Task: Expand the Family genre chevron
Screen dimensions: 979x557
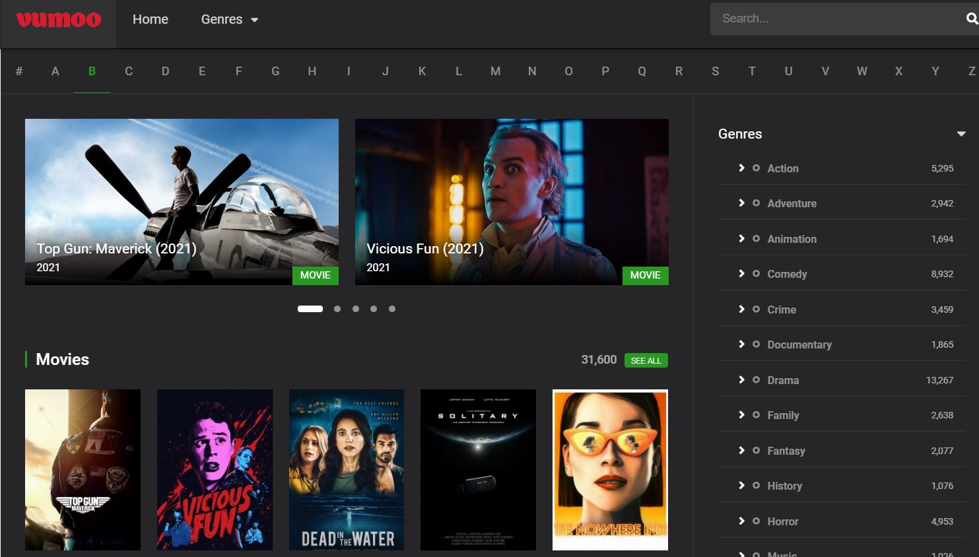Action: click(x=741, y=414)
